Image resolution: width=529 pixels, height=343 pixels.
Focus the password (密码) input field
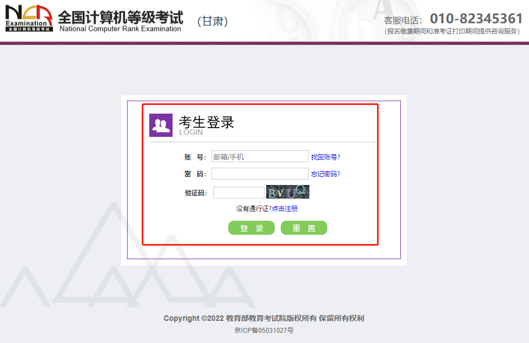(260, 174)
